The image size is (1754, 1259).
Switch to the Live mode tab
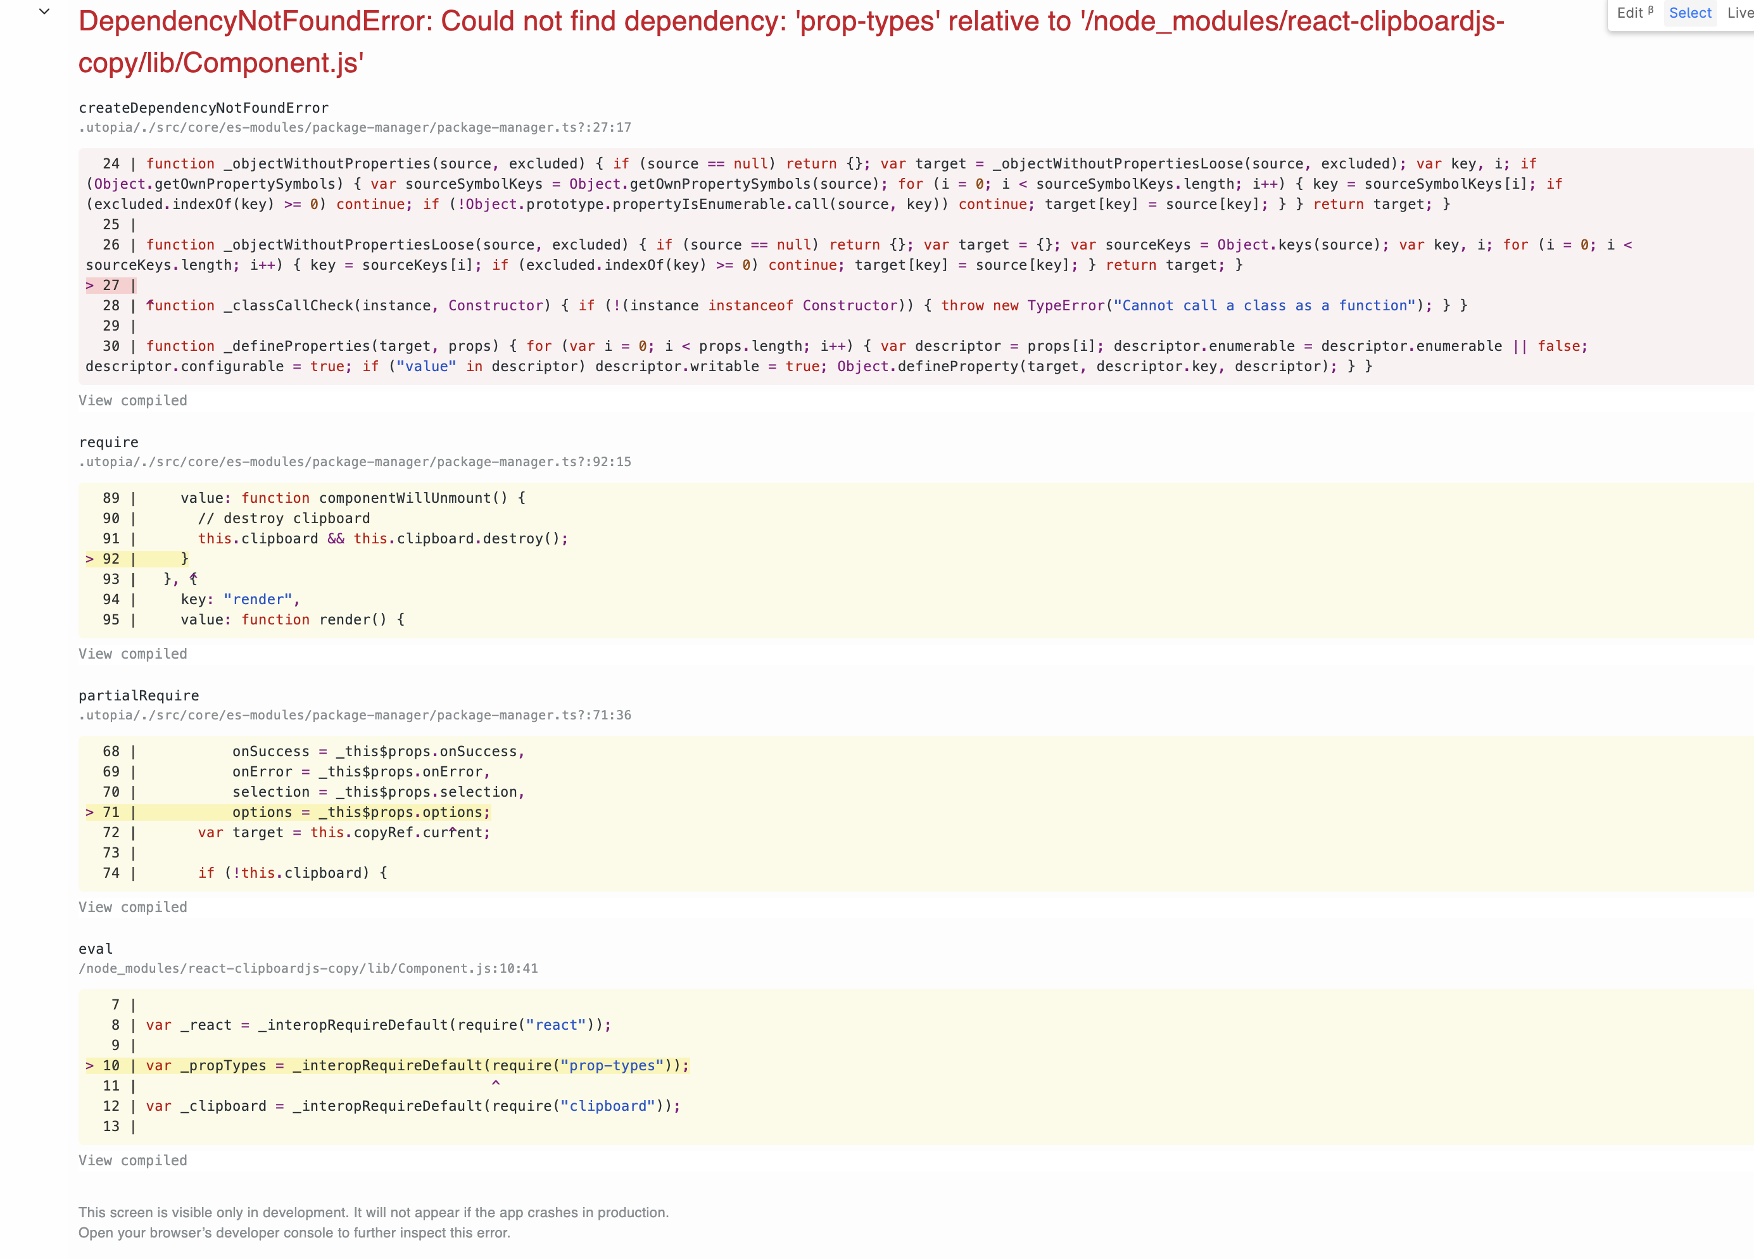[1739, 13]
